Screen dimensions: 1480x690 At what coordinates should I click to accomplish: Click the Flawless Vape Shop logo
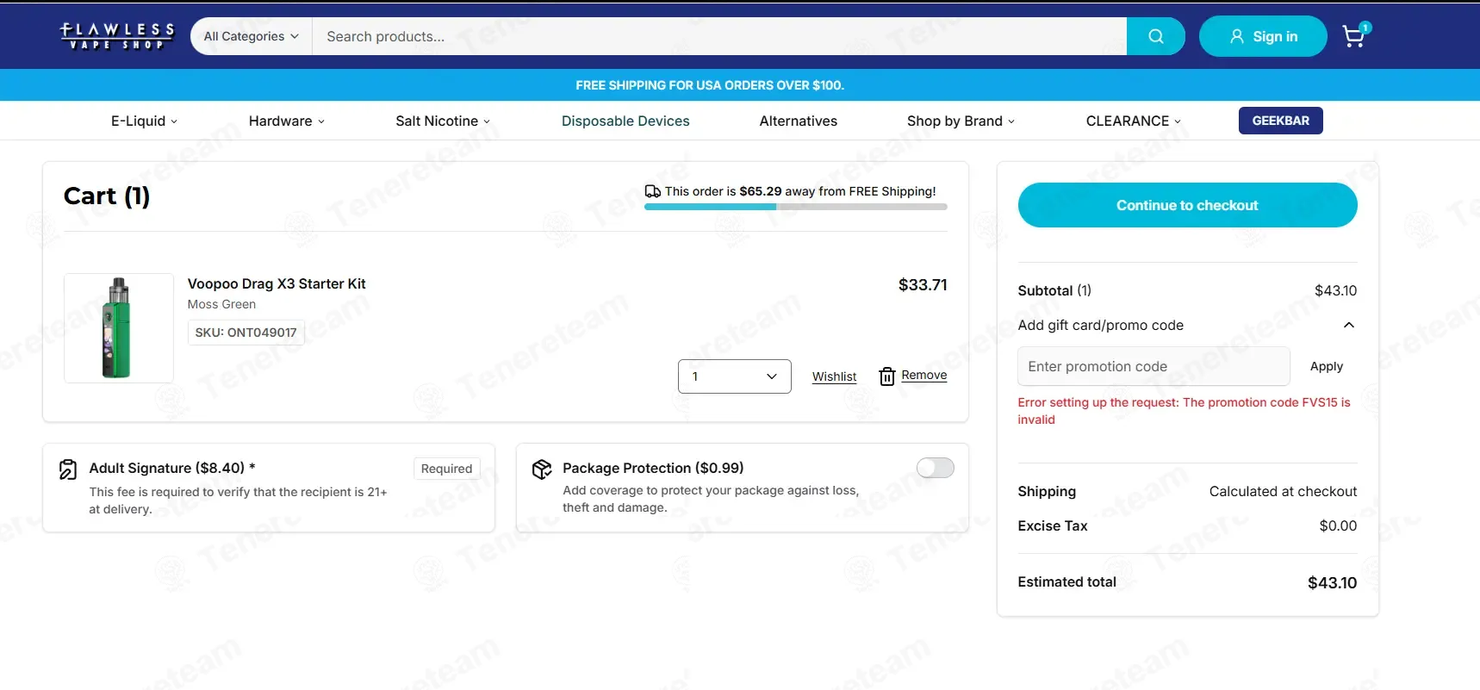pos(116,36)
